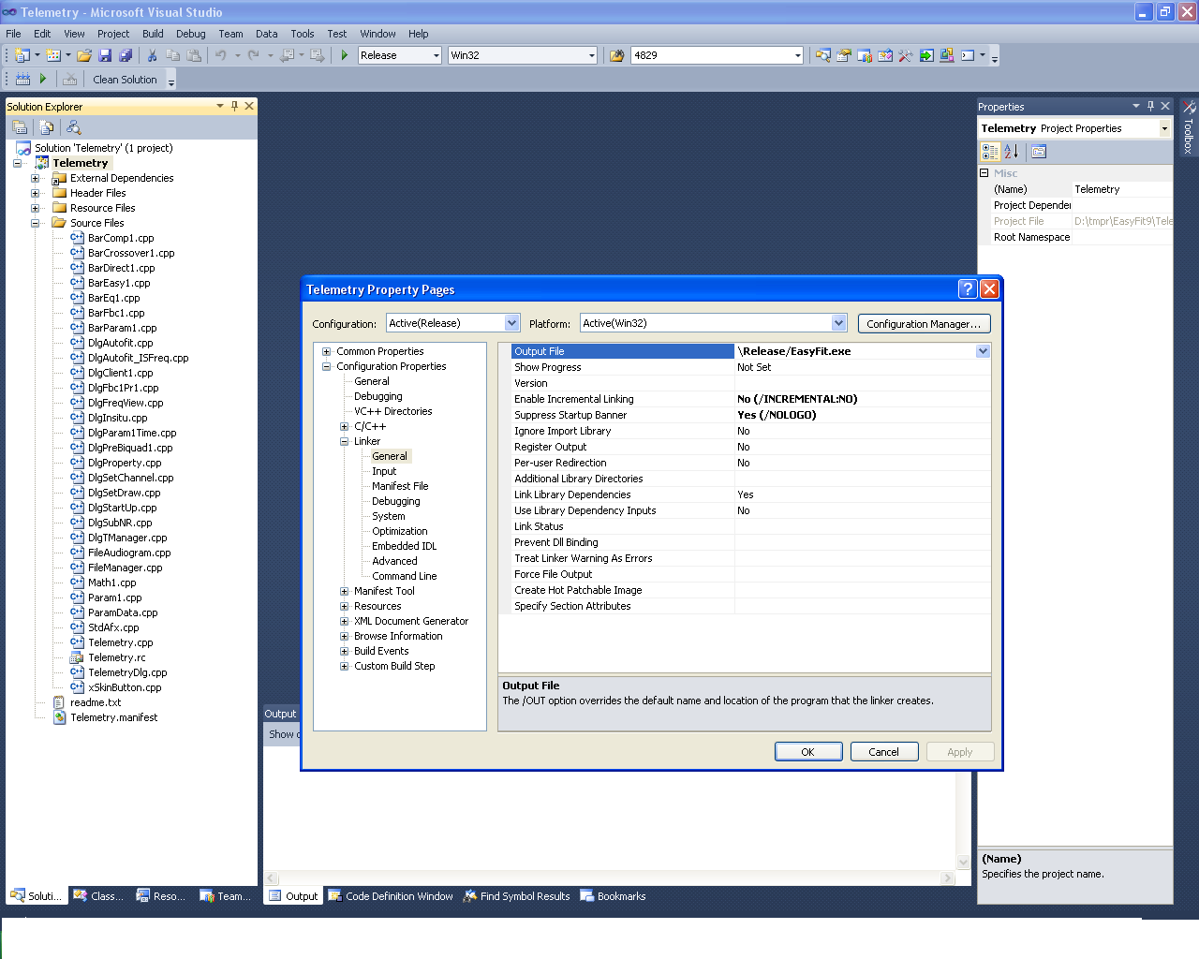Viewport: 1199px width, 959px height.
Task: Click the Start Debugging green arrow
Action: tap(345, 55)
